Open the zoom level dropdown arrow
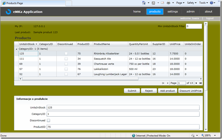Image resolution: width=222 pixels, height=139 pixels. [215, 136]
